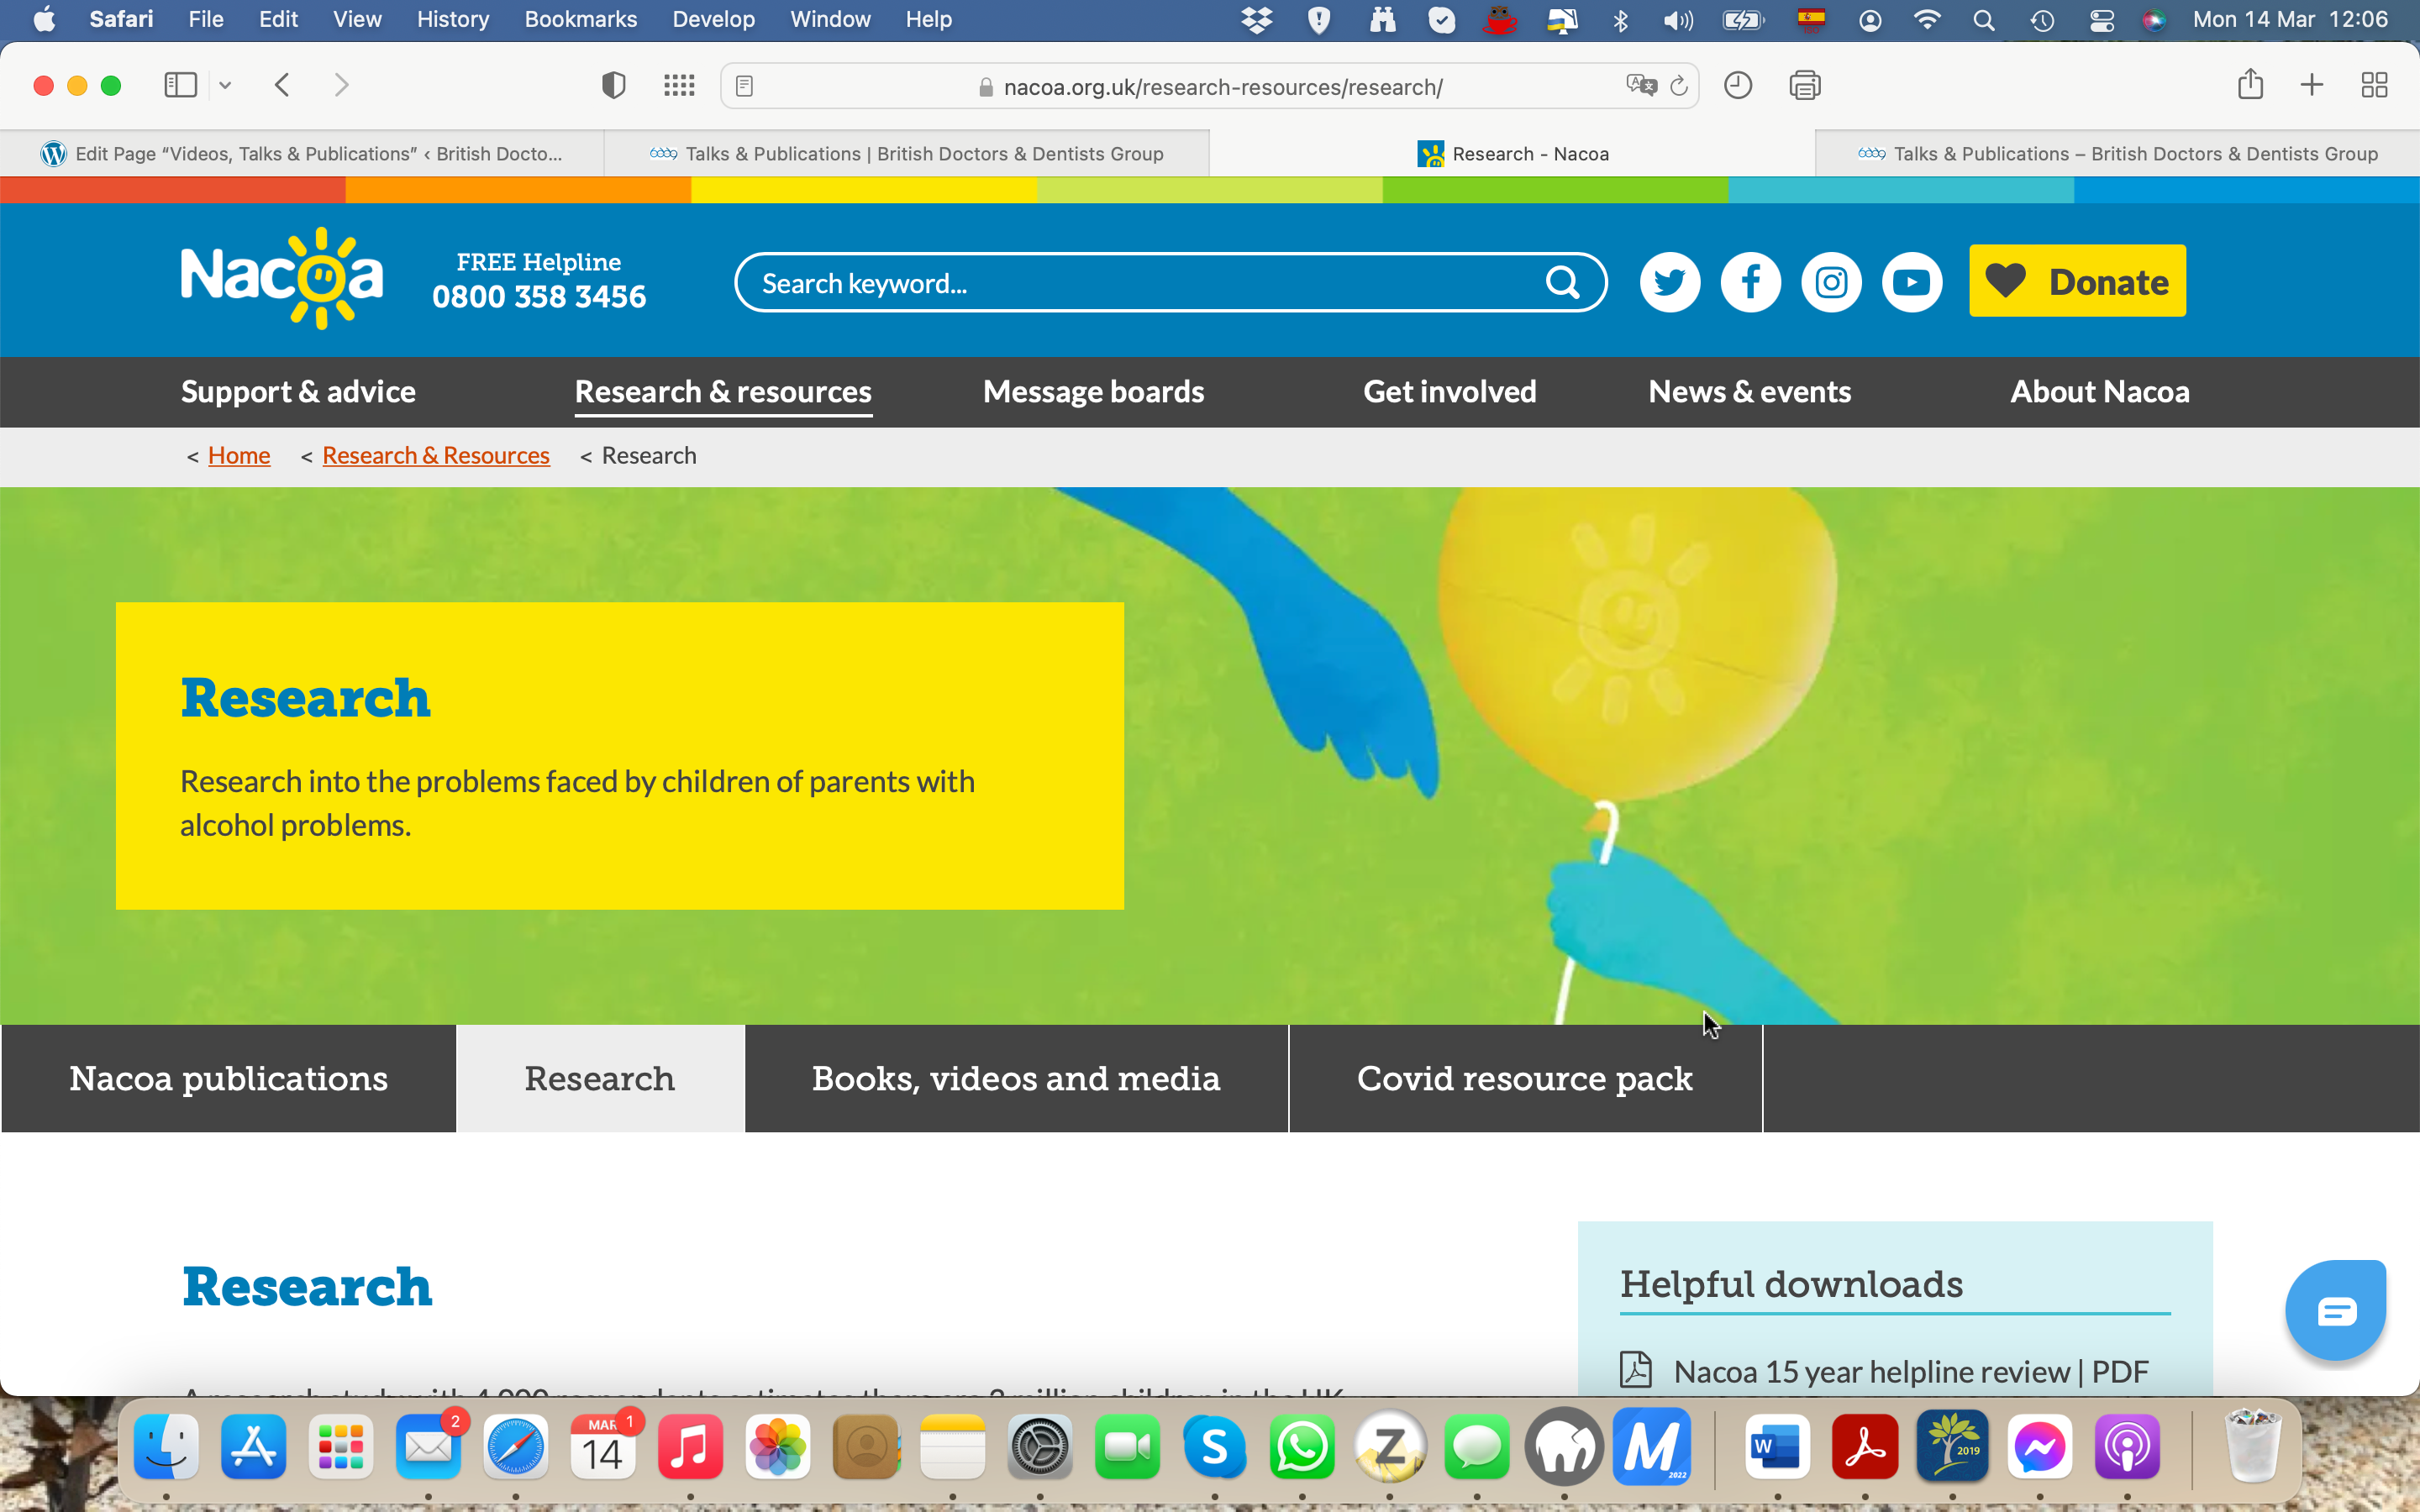Open Mail from the Dock
Image resolution: width=2420 pixels, height=1512 pixels.
428,1446
